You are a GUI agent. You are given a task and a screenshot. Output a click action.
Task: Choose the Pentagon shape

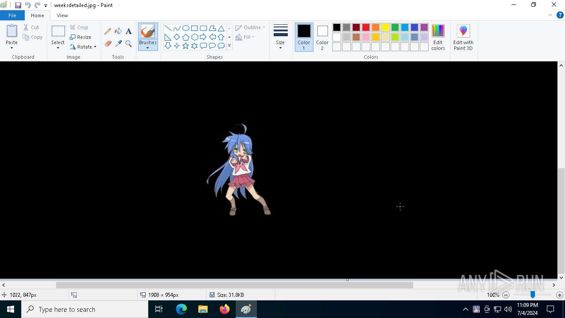tap(186, 37)
